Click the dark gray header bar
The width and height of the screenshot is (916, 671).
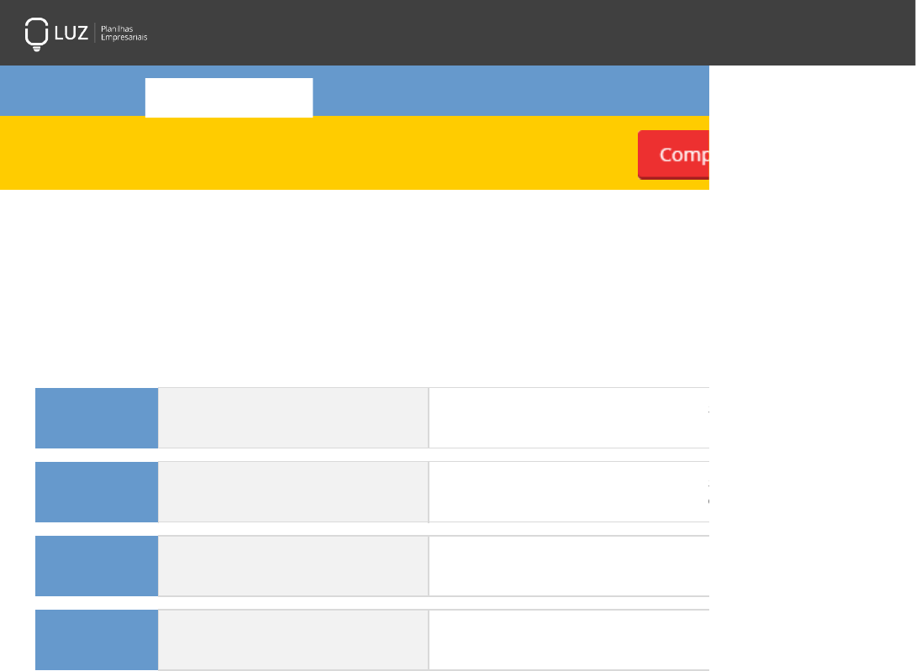coord(504,33)
